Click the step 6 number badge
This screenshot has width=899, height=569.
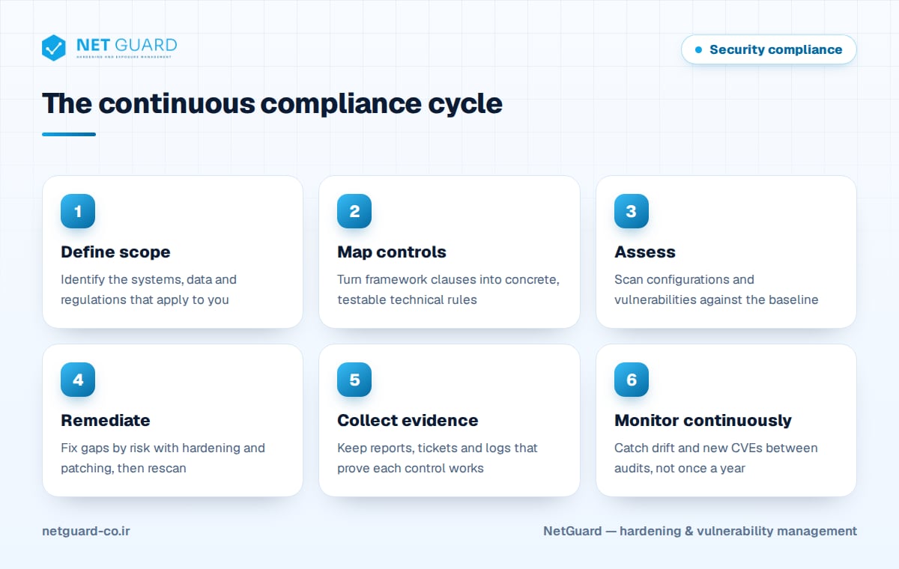632,380
